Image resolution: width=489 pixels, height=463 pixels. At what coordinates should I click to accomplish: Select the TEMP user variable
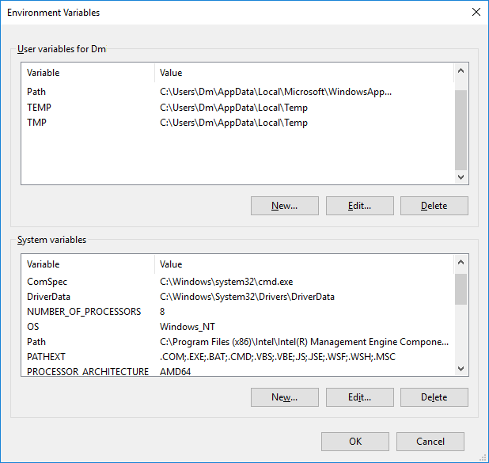tap(39, 108)
